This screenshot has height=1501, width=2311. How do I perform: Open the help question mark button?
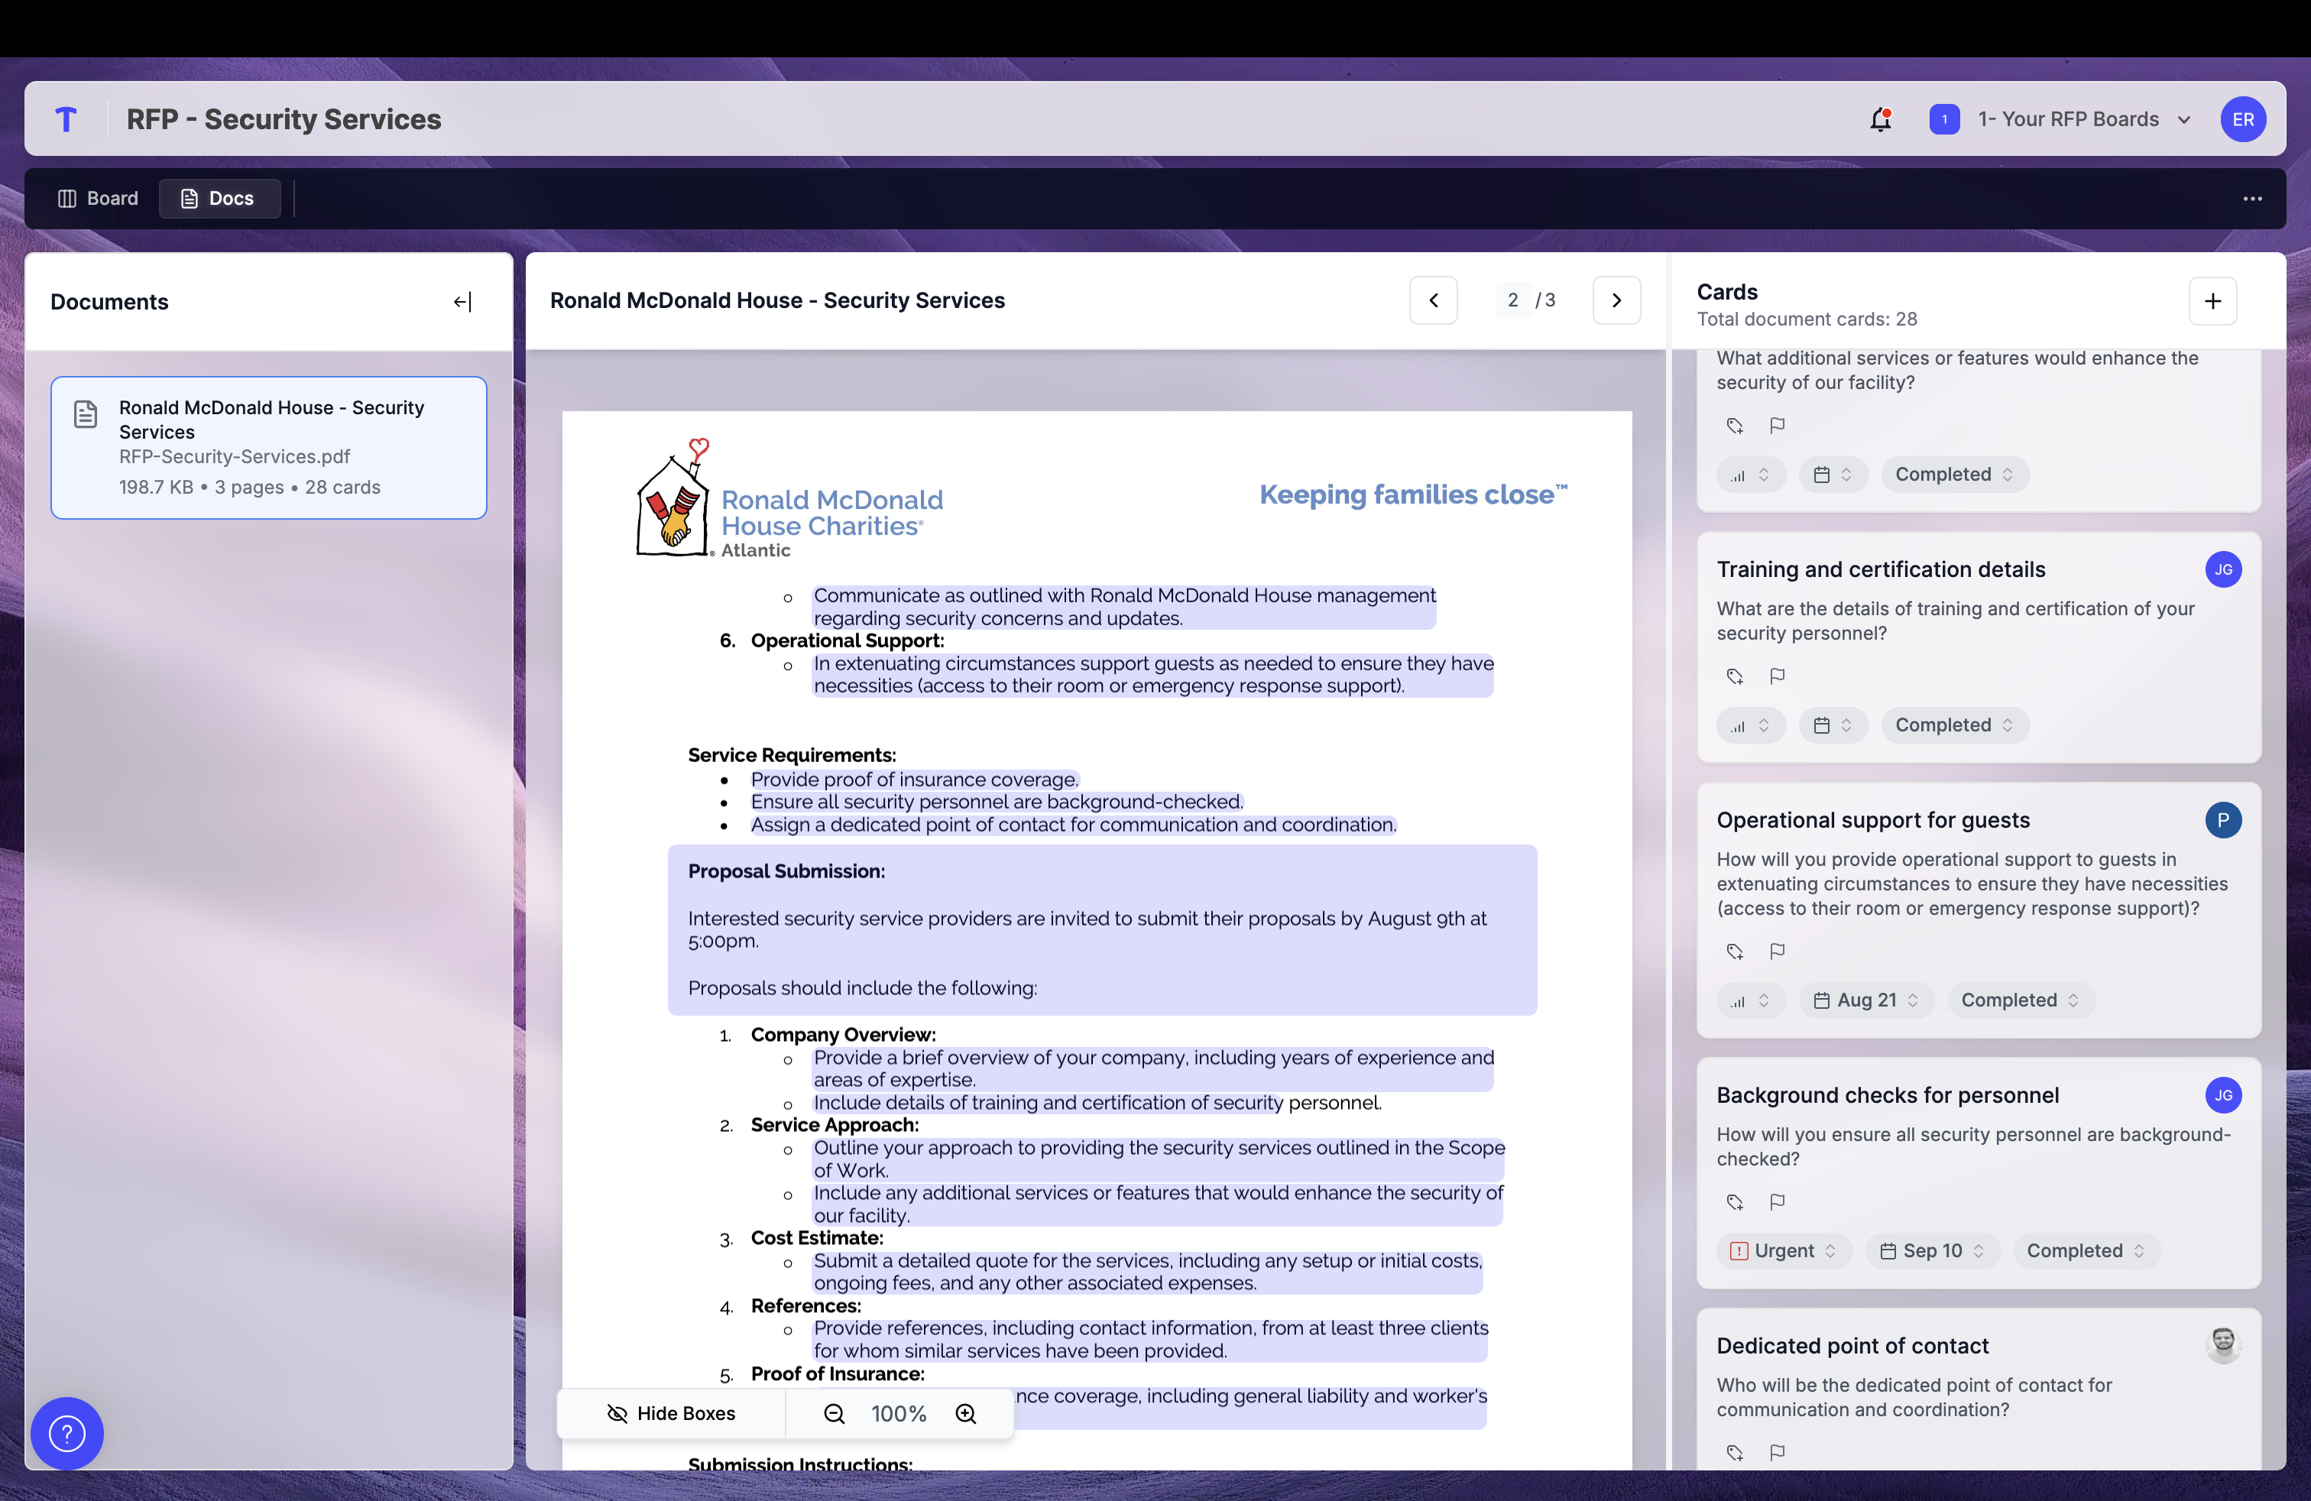(66, 1433)
